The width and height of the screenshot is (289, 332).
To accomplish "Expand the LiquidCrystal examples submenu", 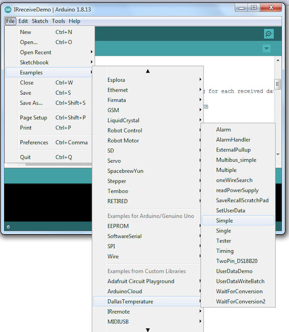I will coord(148,120).
